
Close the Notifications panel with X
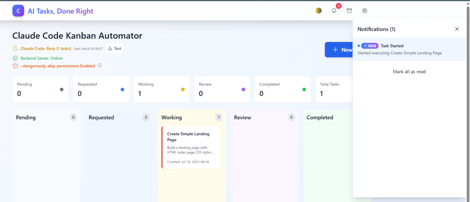(x=457, y=29)
